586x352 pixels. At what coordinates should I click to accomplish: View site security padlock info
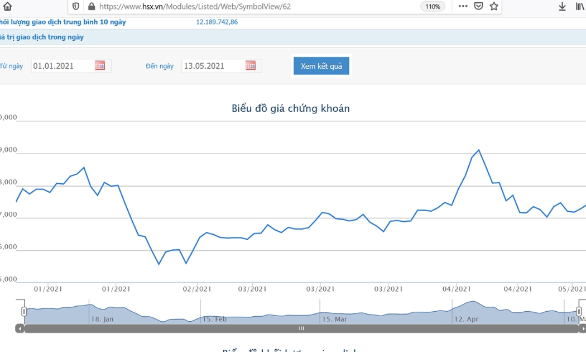(91, 6)
